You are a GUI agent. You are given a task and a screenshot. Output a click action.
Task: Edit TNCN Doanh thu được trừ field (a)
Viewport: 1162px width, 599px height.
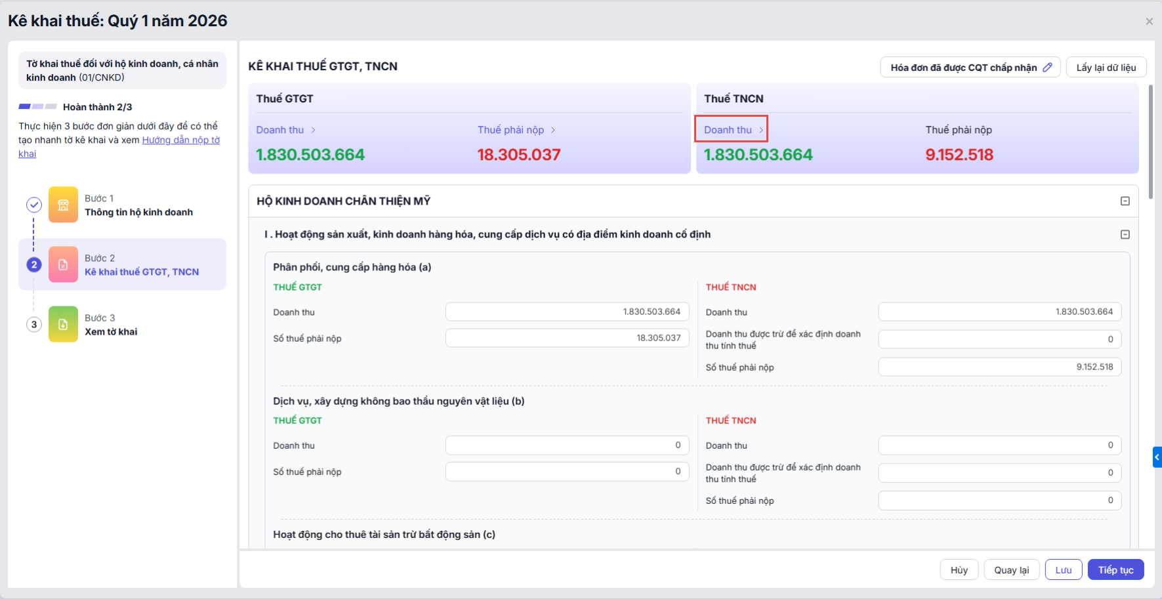click(x=1000, y=339)
